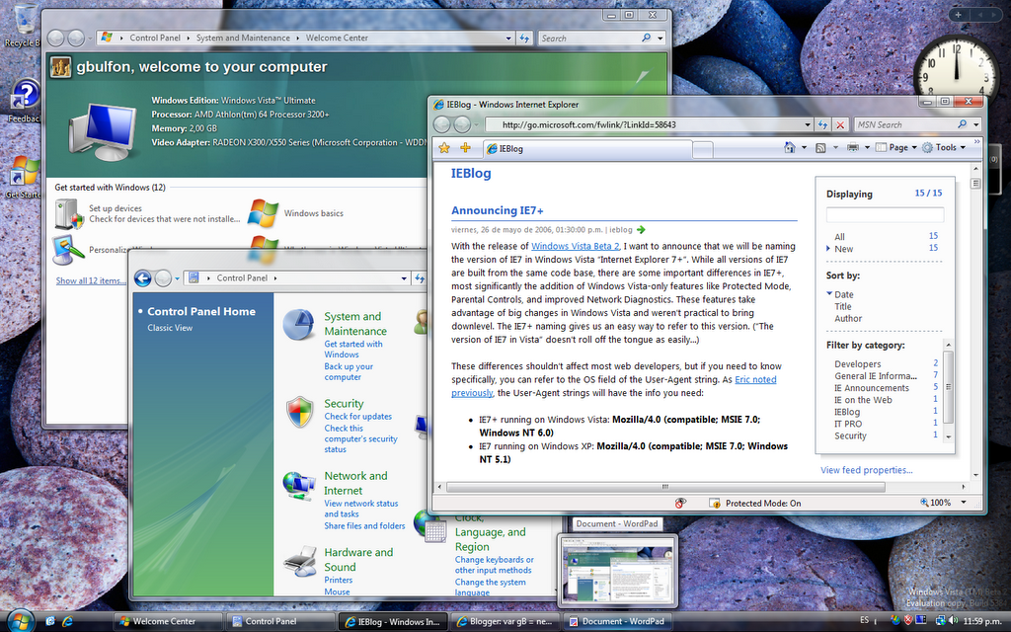The width and height of the screenshot is (1011, 632).
Task: Click the feed filter text box
Action: point(885,214)
